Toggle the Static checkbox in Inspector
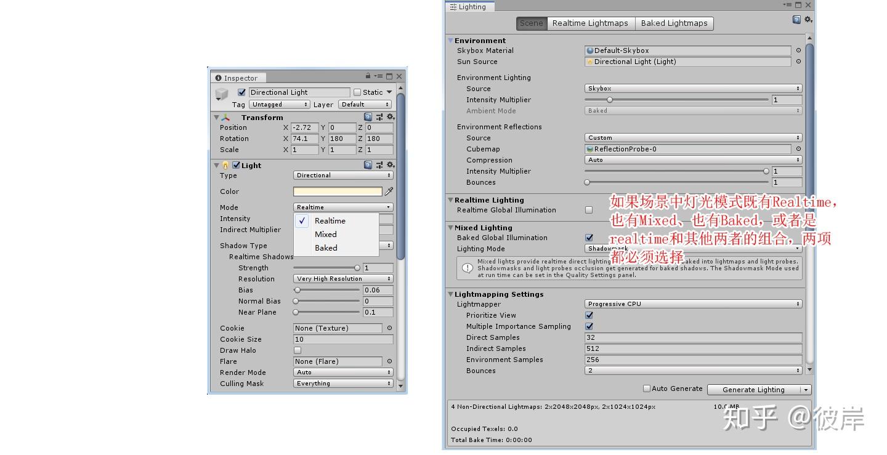The image size is (887, 455). click(357, 92)
